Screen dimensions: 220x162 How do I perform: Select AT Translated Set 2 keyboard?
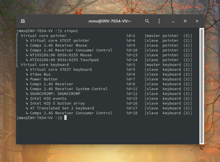coord(62,108)
